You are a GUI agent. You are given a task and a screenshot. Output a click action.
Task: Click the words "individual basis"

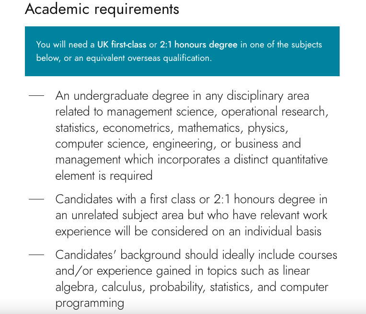pyautogui.click(x=283, y=231)
